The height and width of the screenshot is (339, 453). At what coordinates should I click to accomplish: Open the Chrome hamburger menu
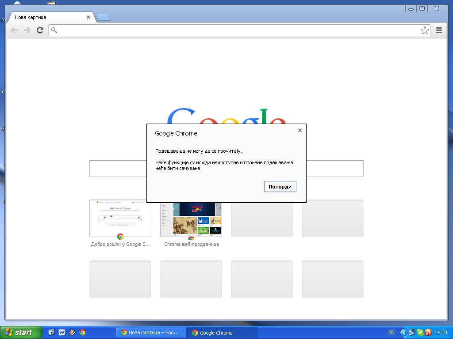click(x=439, y=30)
